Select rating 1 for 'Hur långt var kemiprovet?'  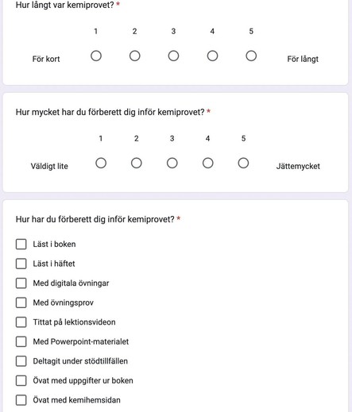96,56
